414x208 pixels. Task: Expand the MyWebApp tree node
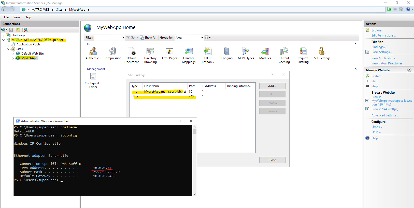click(13, 58)
